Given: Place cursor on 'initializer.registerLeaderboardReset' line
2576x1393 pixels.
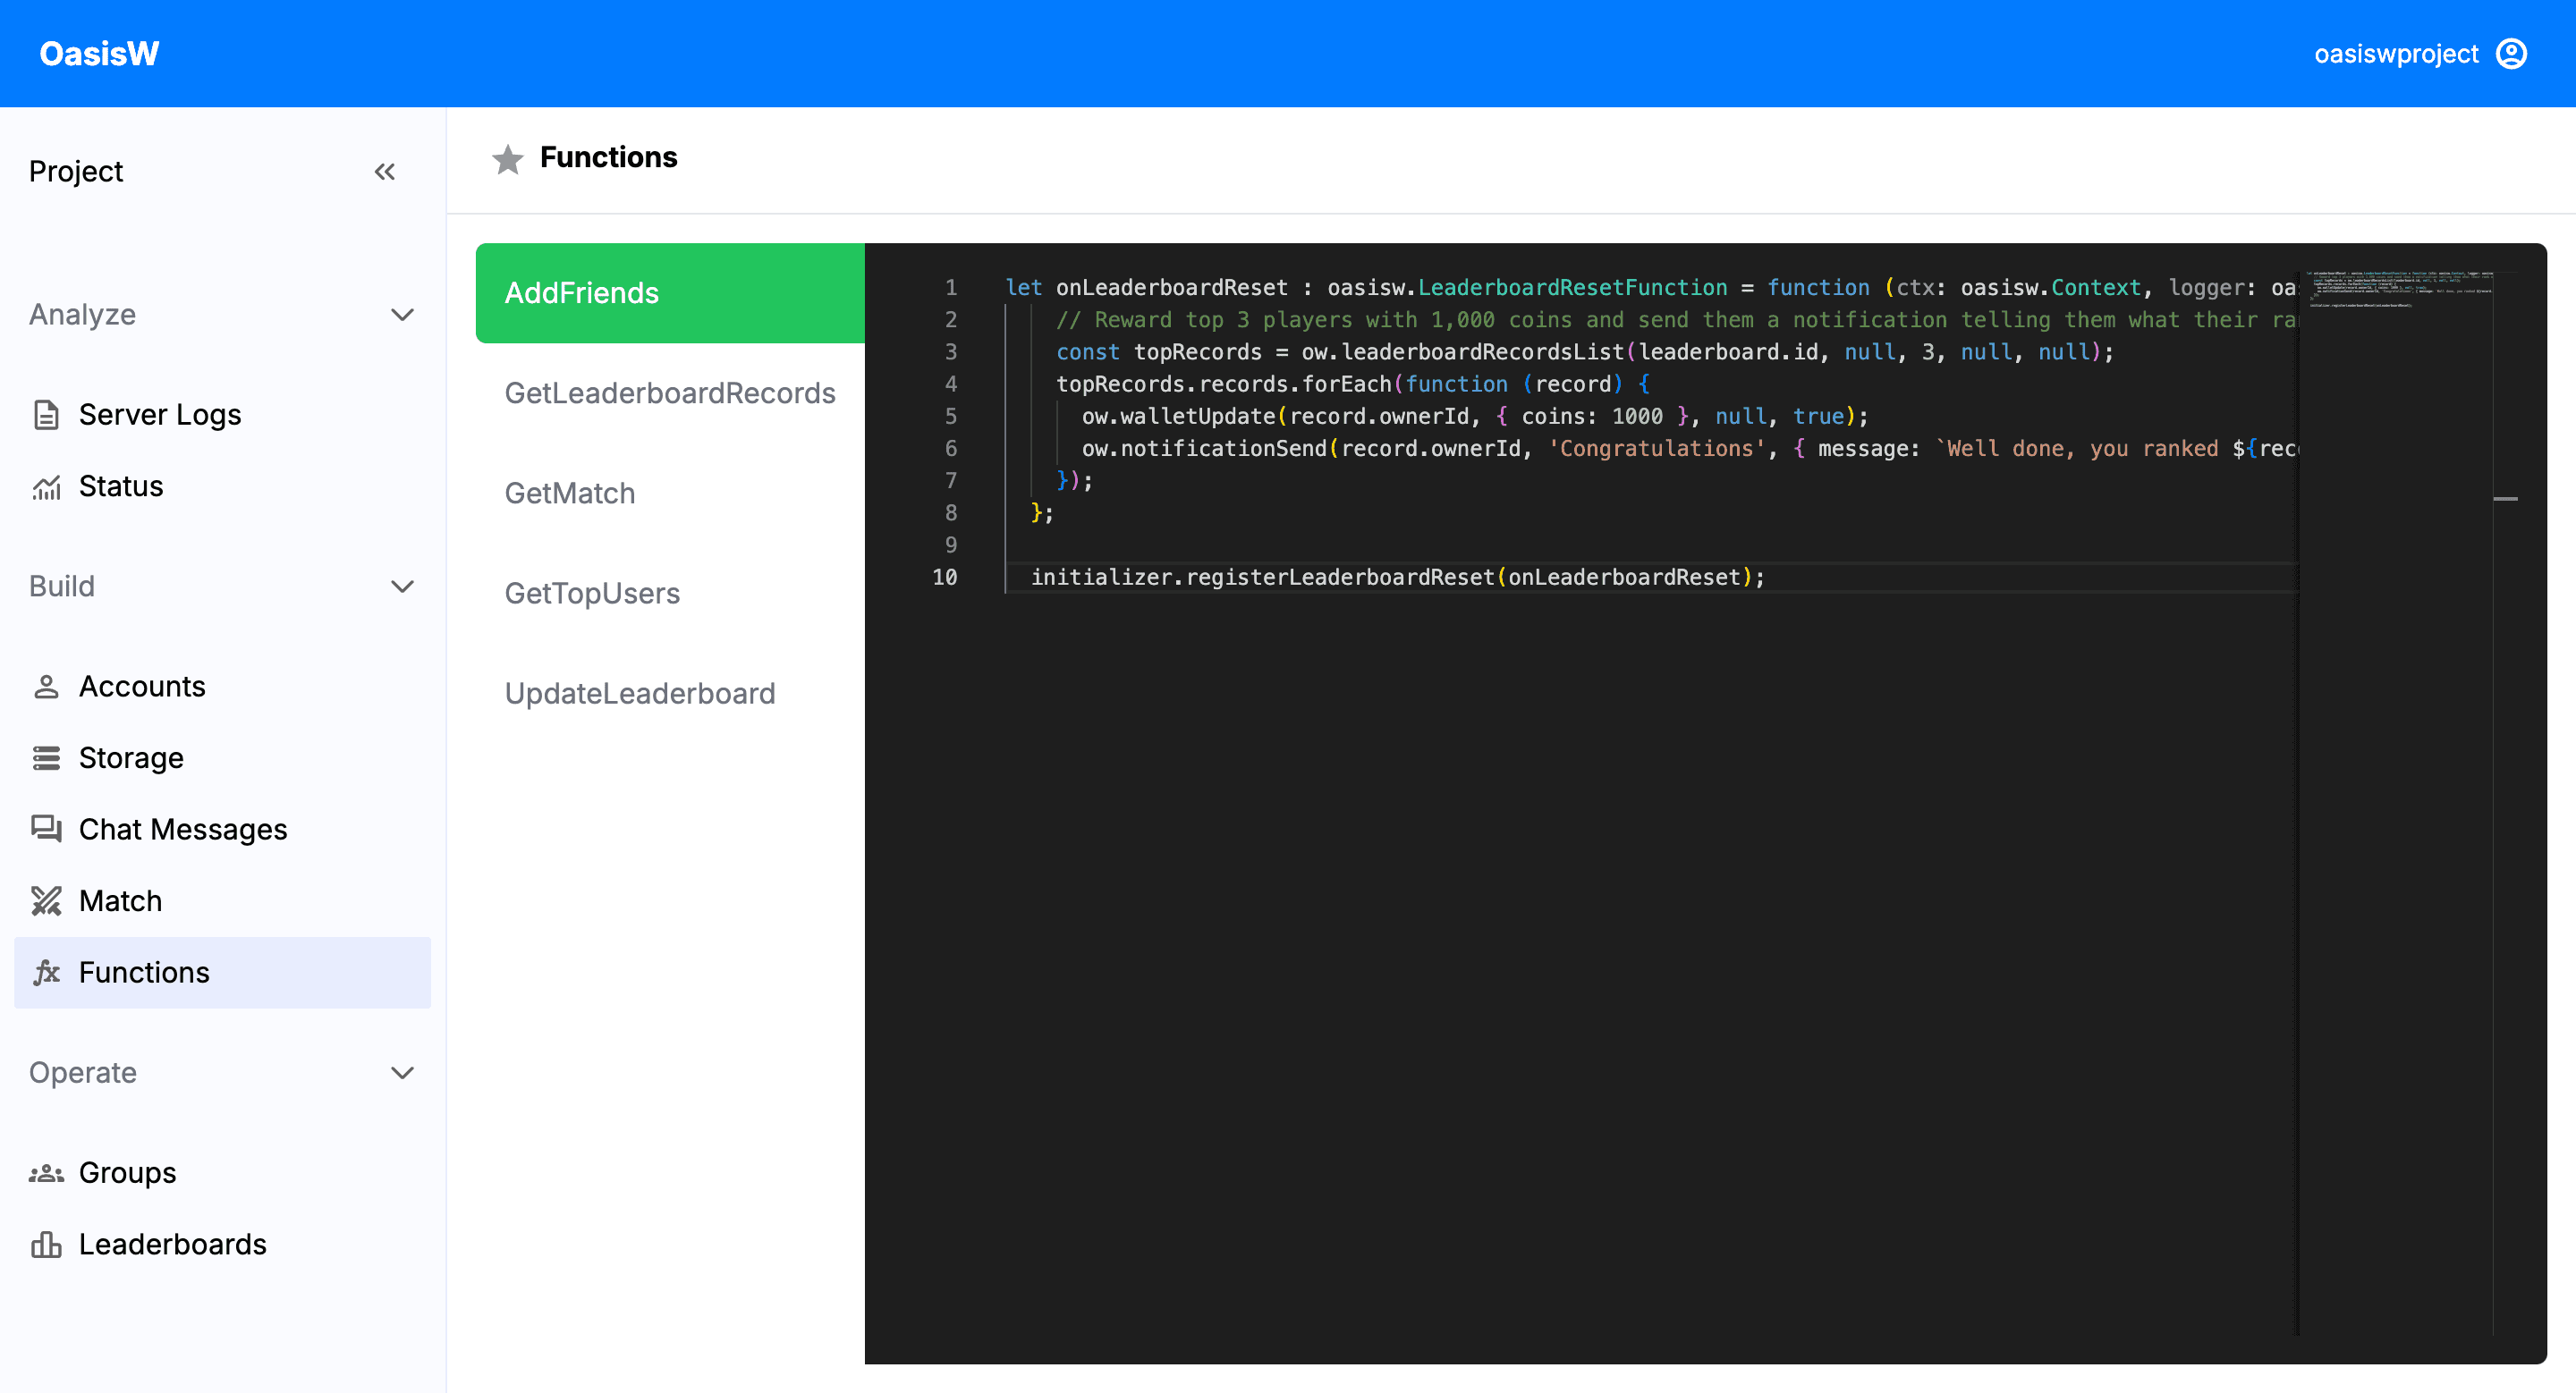Looking at the screenshot, I should point(1398,577).
